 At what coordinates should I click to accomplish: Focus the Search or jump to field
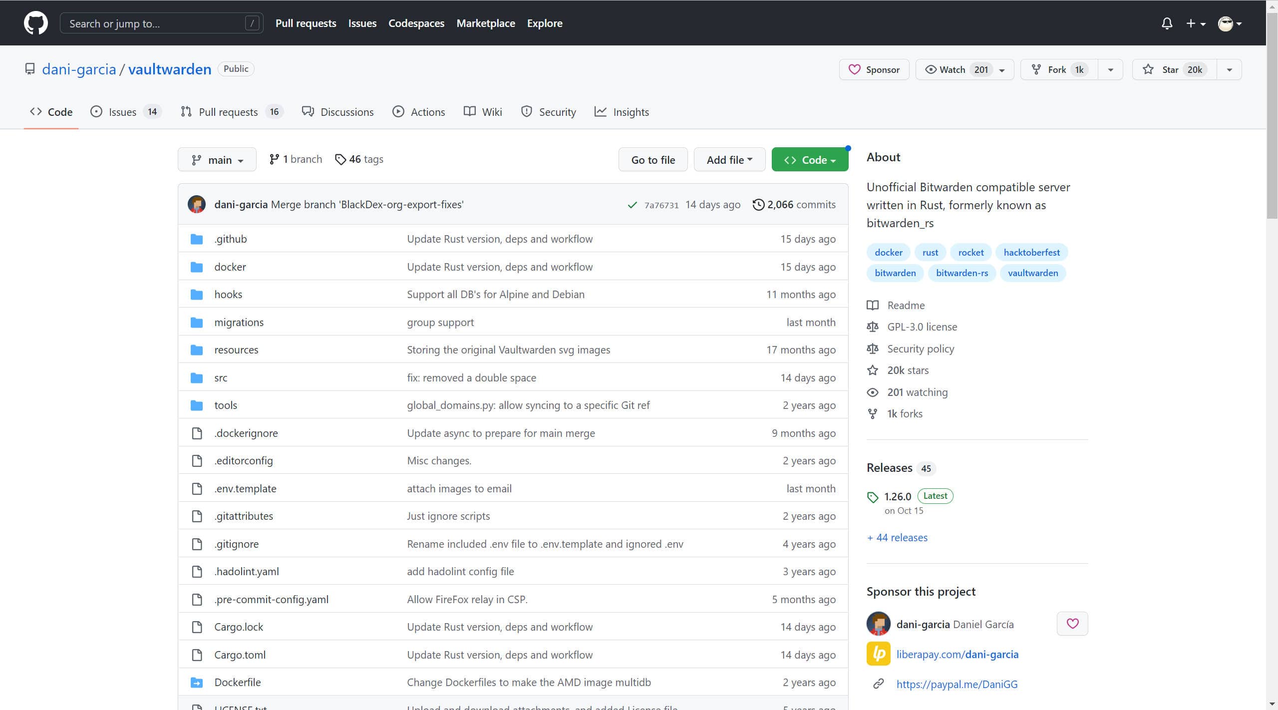tap(161, 23)
